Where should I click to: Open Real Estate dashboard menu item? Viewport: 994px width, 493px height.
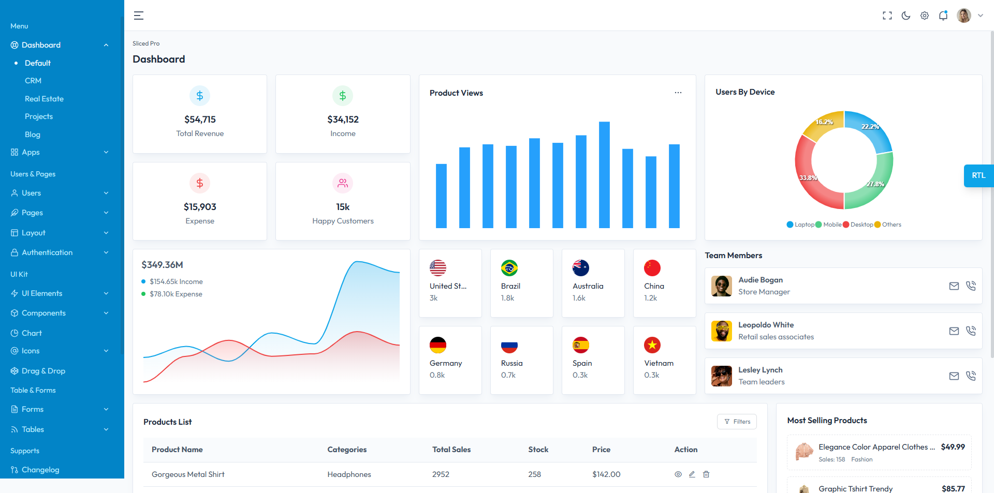[44, 99]
